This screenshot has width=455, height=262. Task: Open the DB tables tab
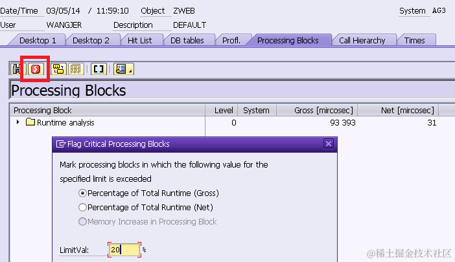[x=187, y=40]
